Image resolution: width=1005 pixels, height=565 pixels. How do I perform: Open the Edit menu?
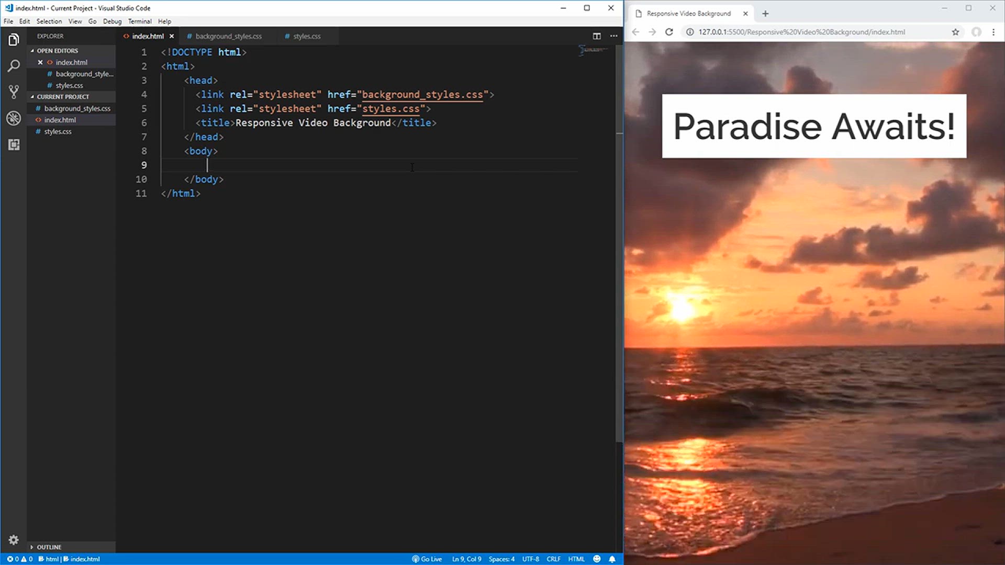(25, 21)
